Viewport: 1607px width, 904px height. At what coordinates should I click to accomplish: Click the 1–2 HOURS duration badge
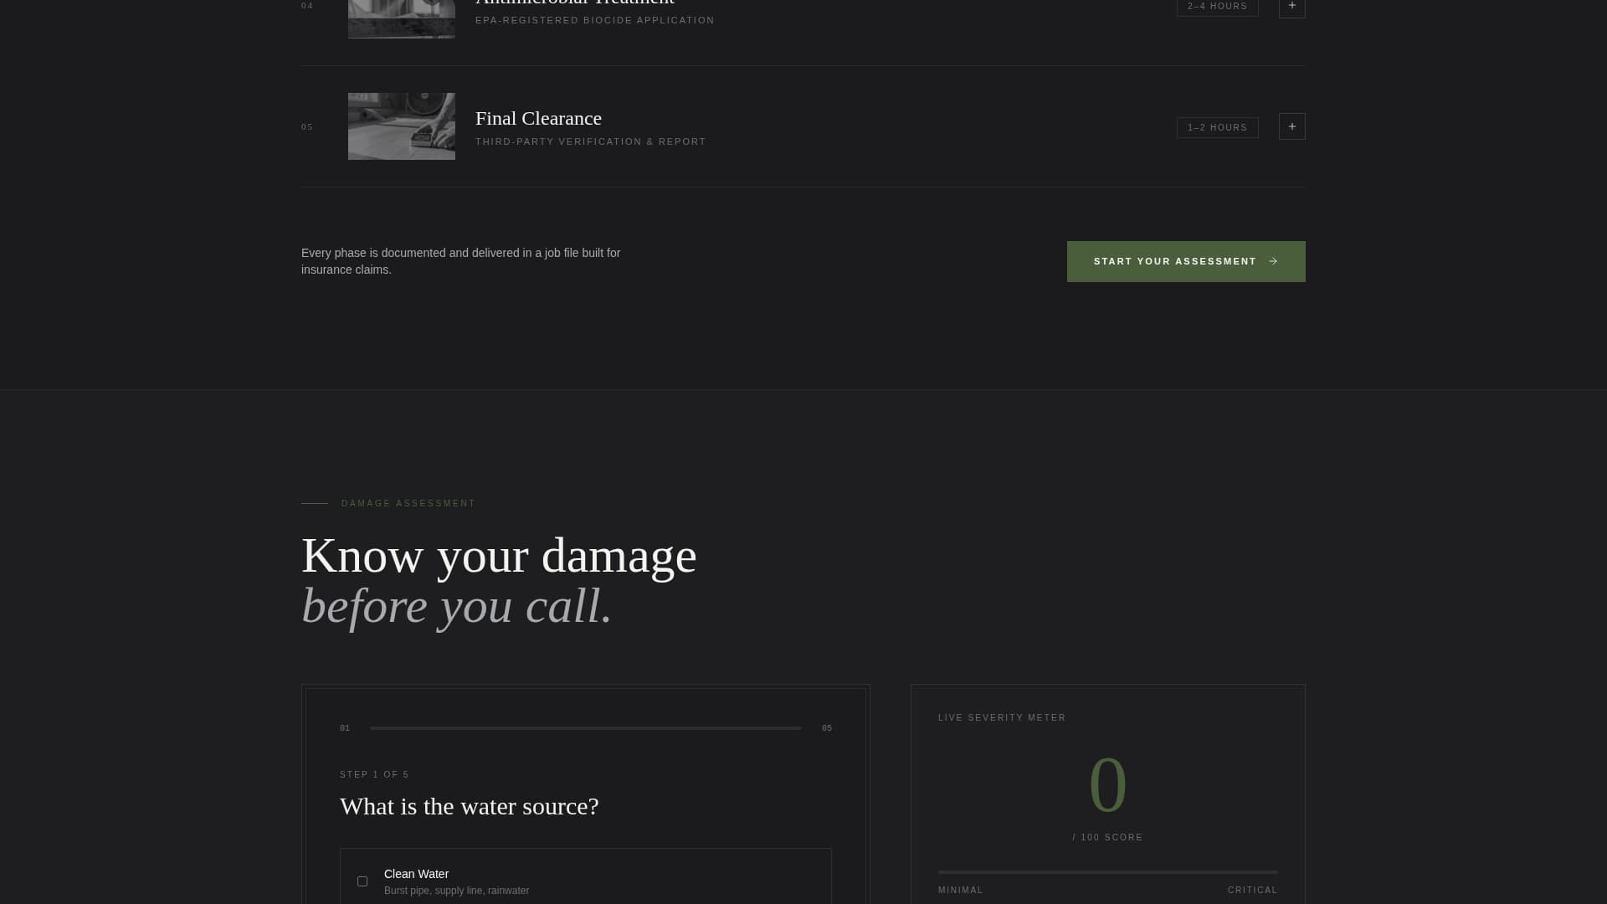coord(1217,127)
